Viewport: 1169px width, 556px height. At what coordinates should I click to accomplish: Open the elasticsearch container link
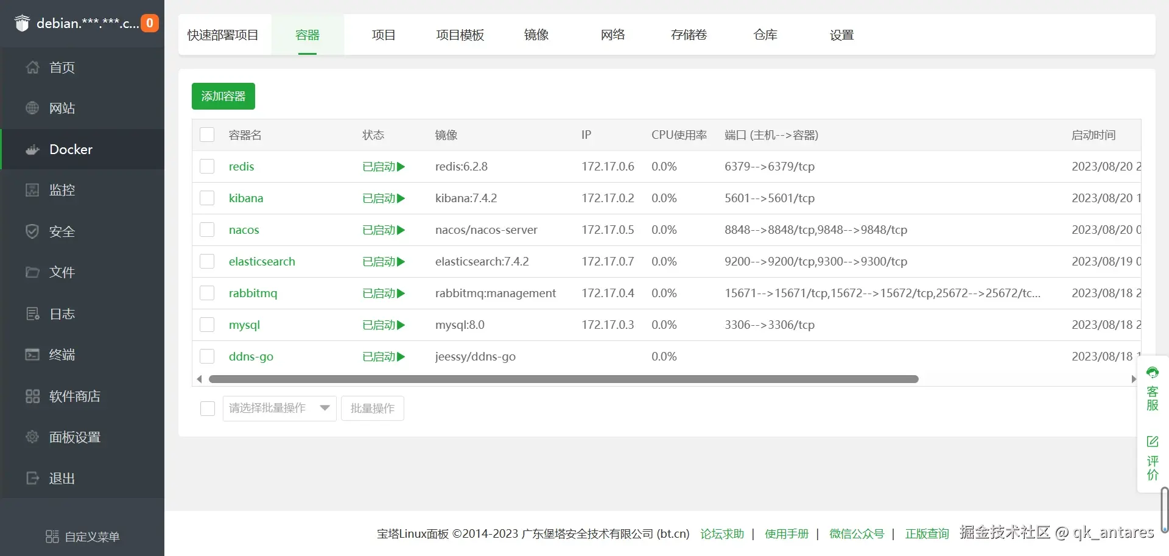coord(262,261)
